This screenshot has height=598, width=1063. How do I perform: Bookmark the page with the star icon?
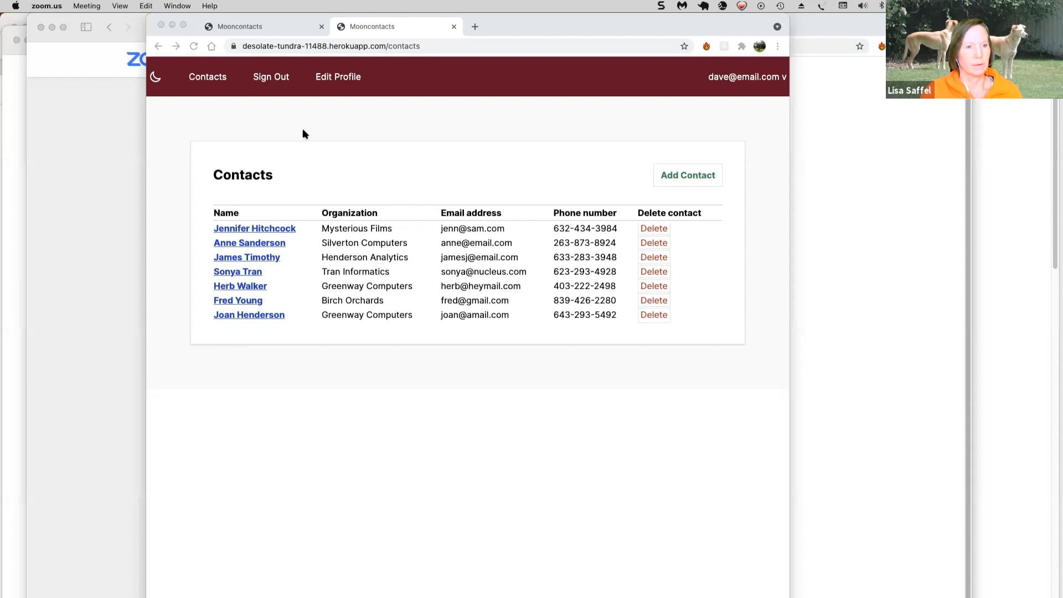click(x=685, y=46)
